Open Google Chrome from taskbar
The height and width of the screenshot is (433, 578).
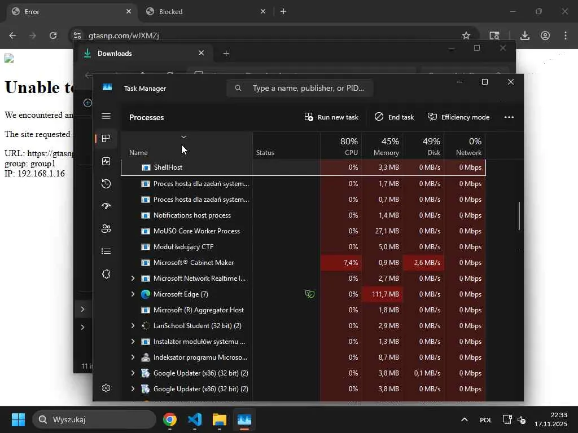(169, 419)
